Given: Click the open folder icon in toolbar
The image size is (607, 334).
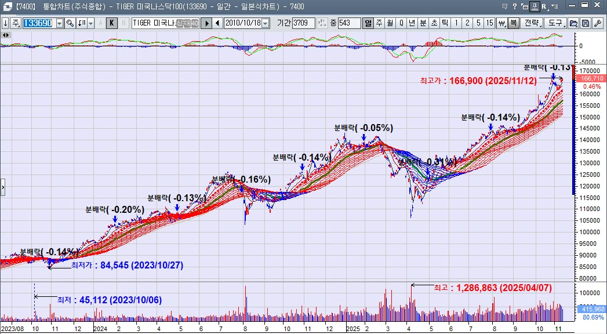Looking at the screenshot, I should click(574, 23).
